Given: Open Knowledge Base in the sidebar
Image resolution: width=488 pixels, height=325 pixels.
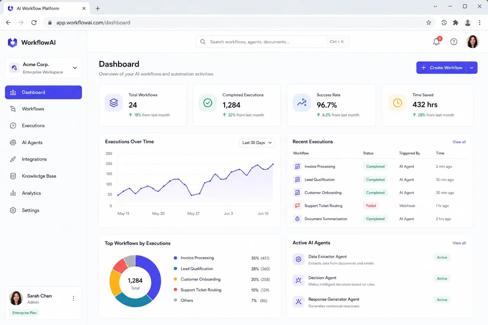Looking at the screenshot, I should pyautogui.click(x=44, y=176).
